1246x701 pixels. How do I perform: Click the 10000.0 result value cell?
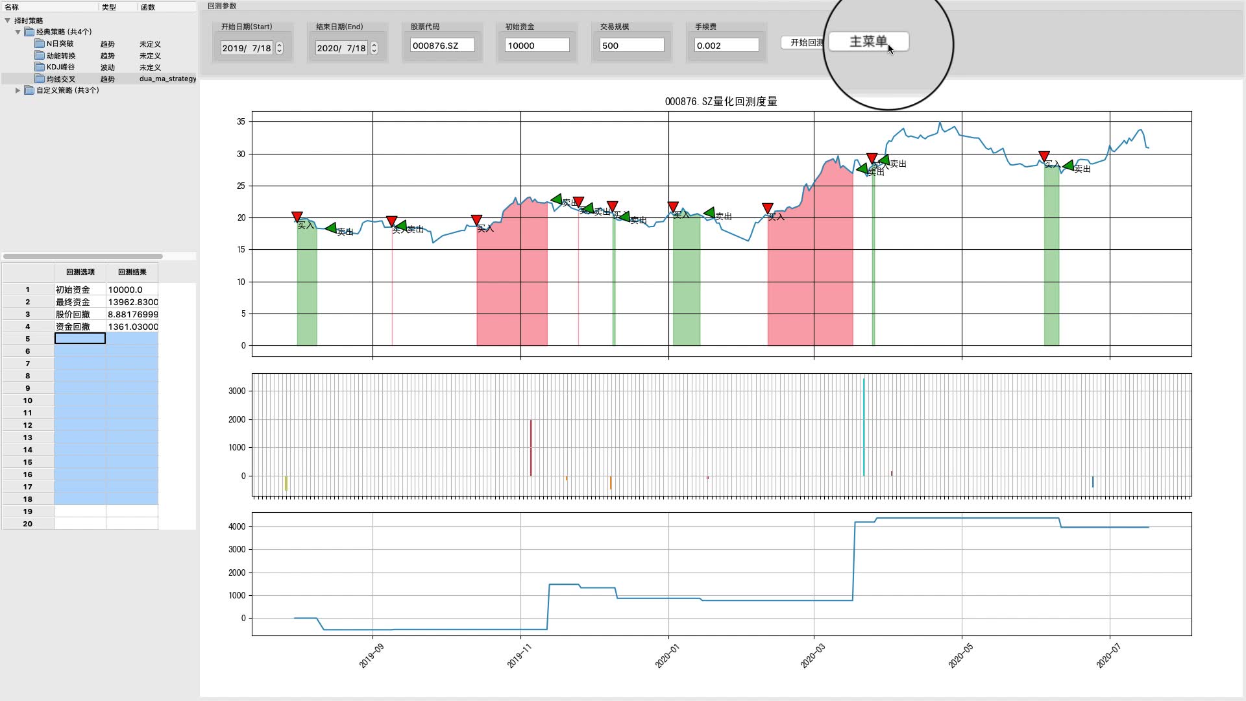coord(132,289)
